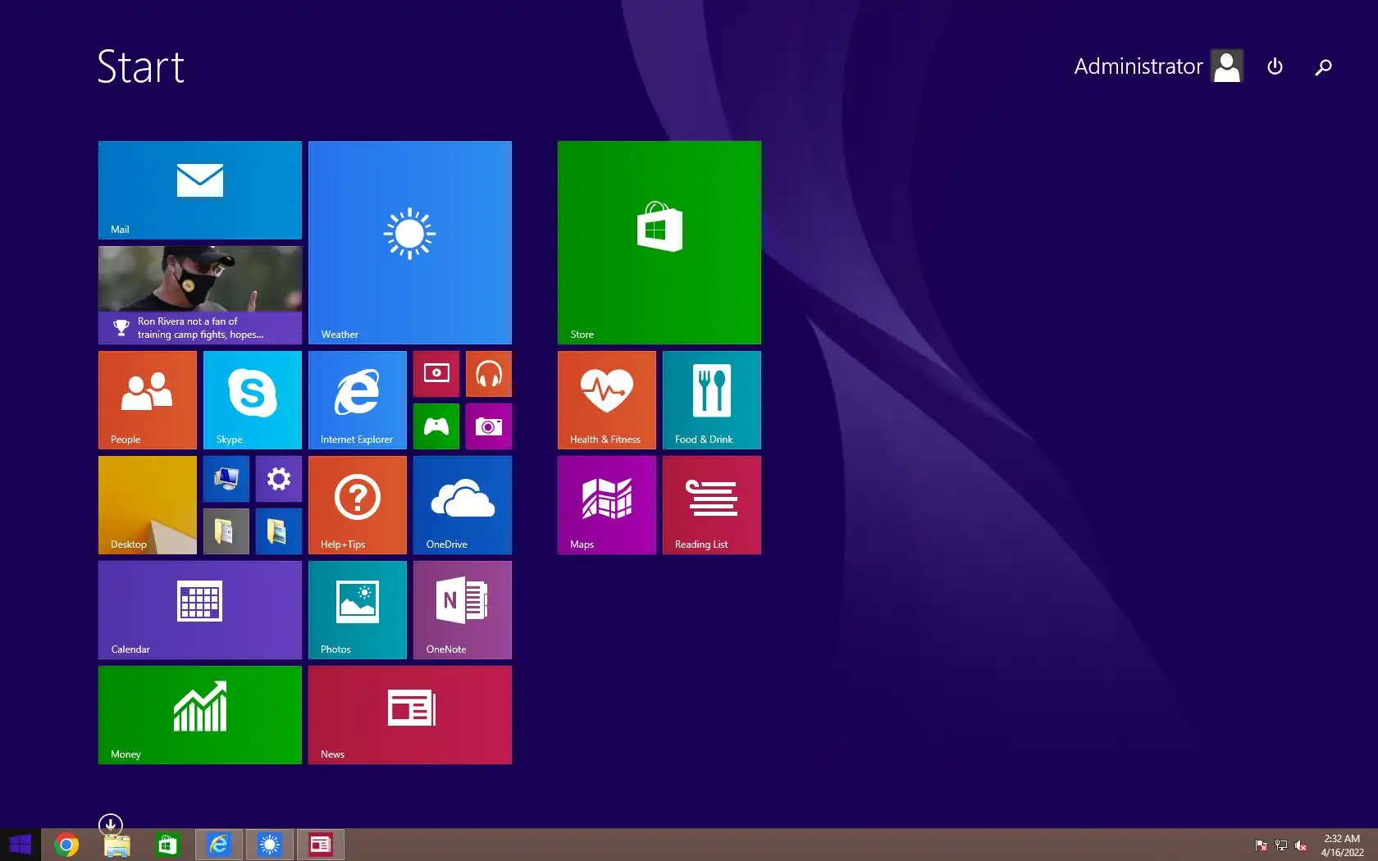Open the Weather tile
Image resolution: width=1378 pixels, height=861 pixels.
click(x=410, y=243)
